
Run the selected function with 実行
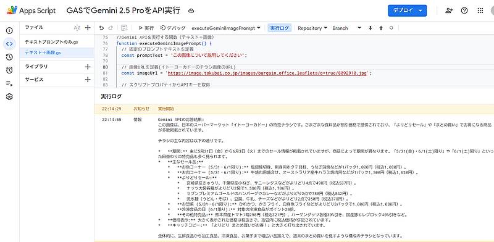tap(146, 28)
